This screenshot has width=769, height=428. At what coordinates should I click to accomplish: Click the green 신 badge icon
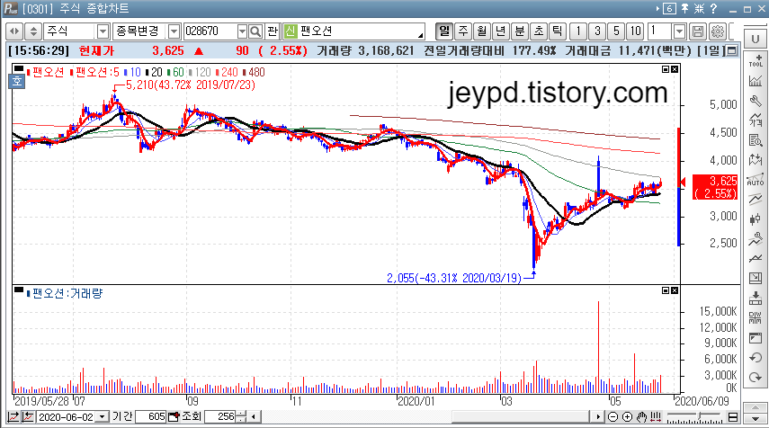291,31
